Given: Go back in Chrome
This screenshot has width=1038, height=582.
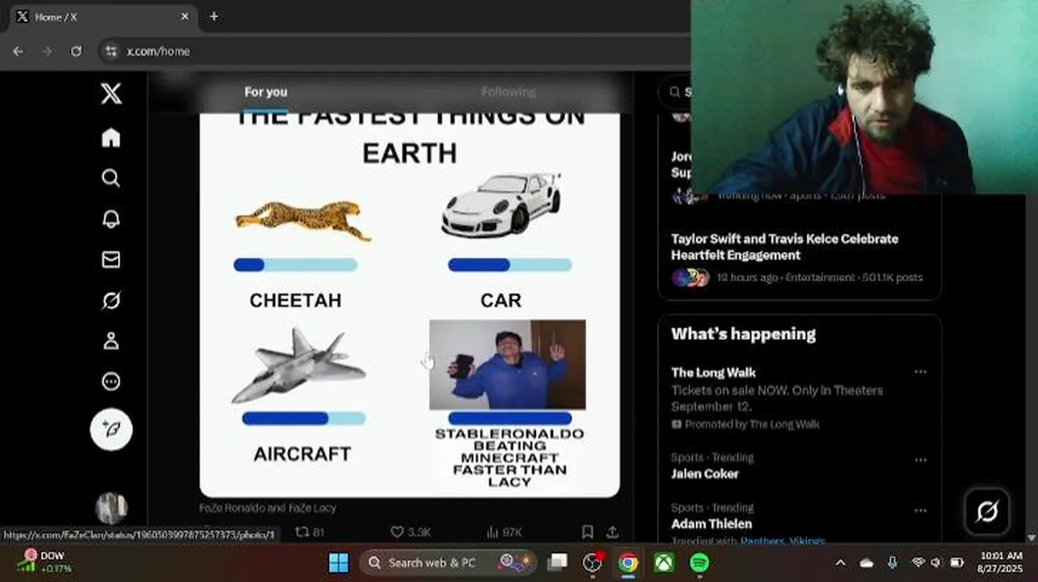Looking at the screenshot, I should click(x=18, y=51).
